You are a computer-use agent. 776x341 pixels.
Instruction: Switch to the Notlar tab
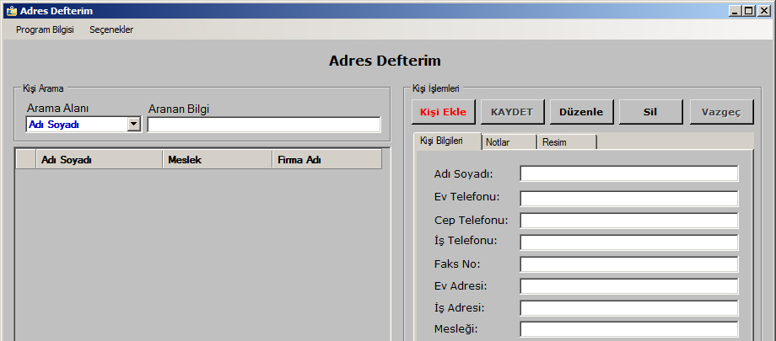[509, 142]
